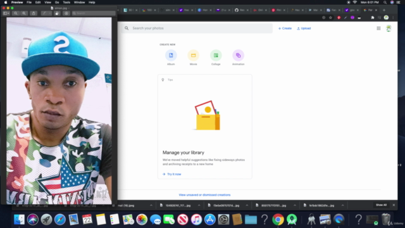Viewport: 405px width, 228px height.
Task: Click the Search your photos field
Action: [197, 28]
